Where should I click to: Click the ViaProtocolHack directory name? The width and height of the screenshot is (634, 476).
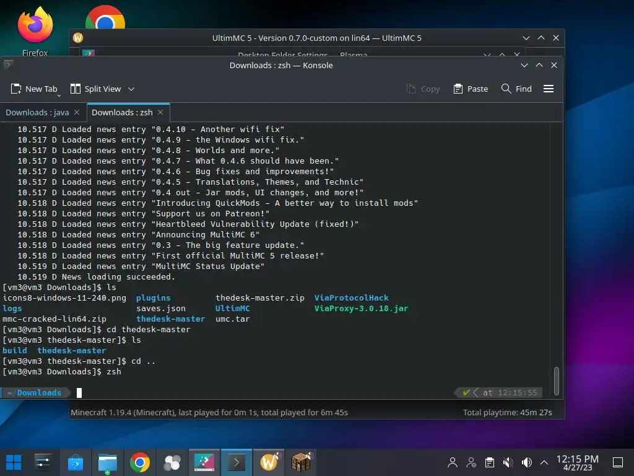tap(352, 298)
